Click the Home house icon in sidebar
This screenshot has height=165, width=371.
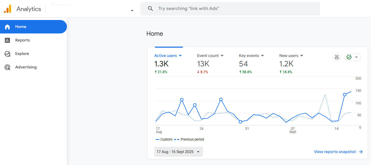coord(7,27)
